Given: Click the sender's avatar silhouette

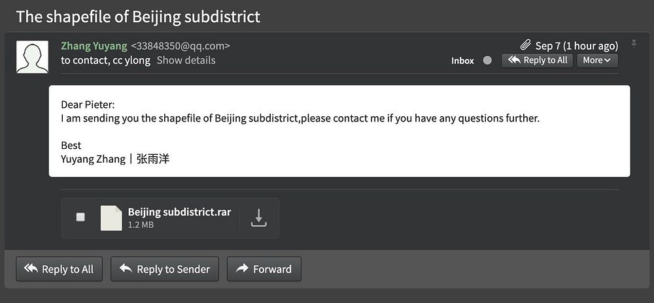Looking at the screenshot, I should [x=32, y=57].
